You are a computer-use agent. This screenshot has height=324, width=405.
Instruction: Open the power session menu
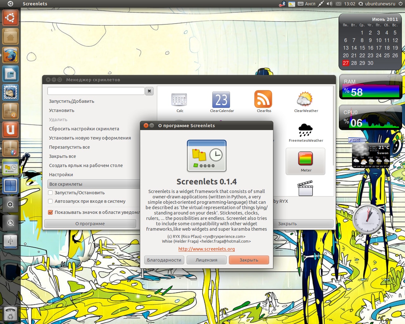(401, 4)
